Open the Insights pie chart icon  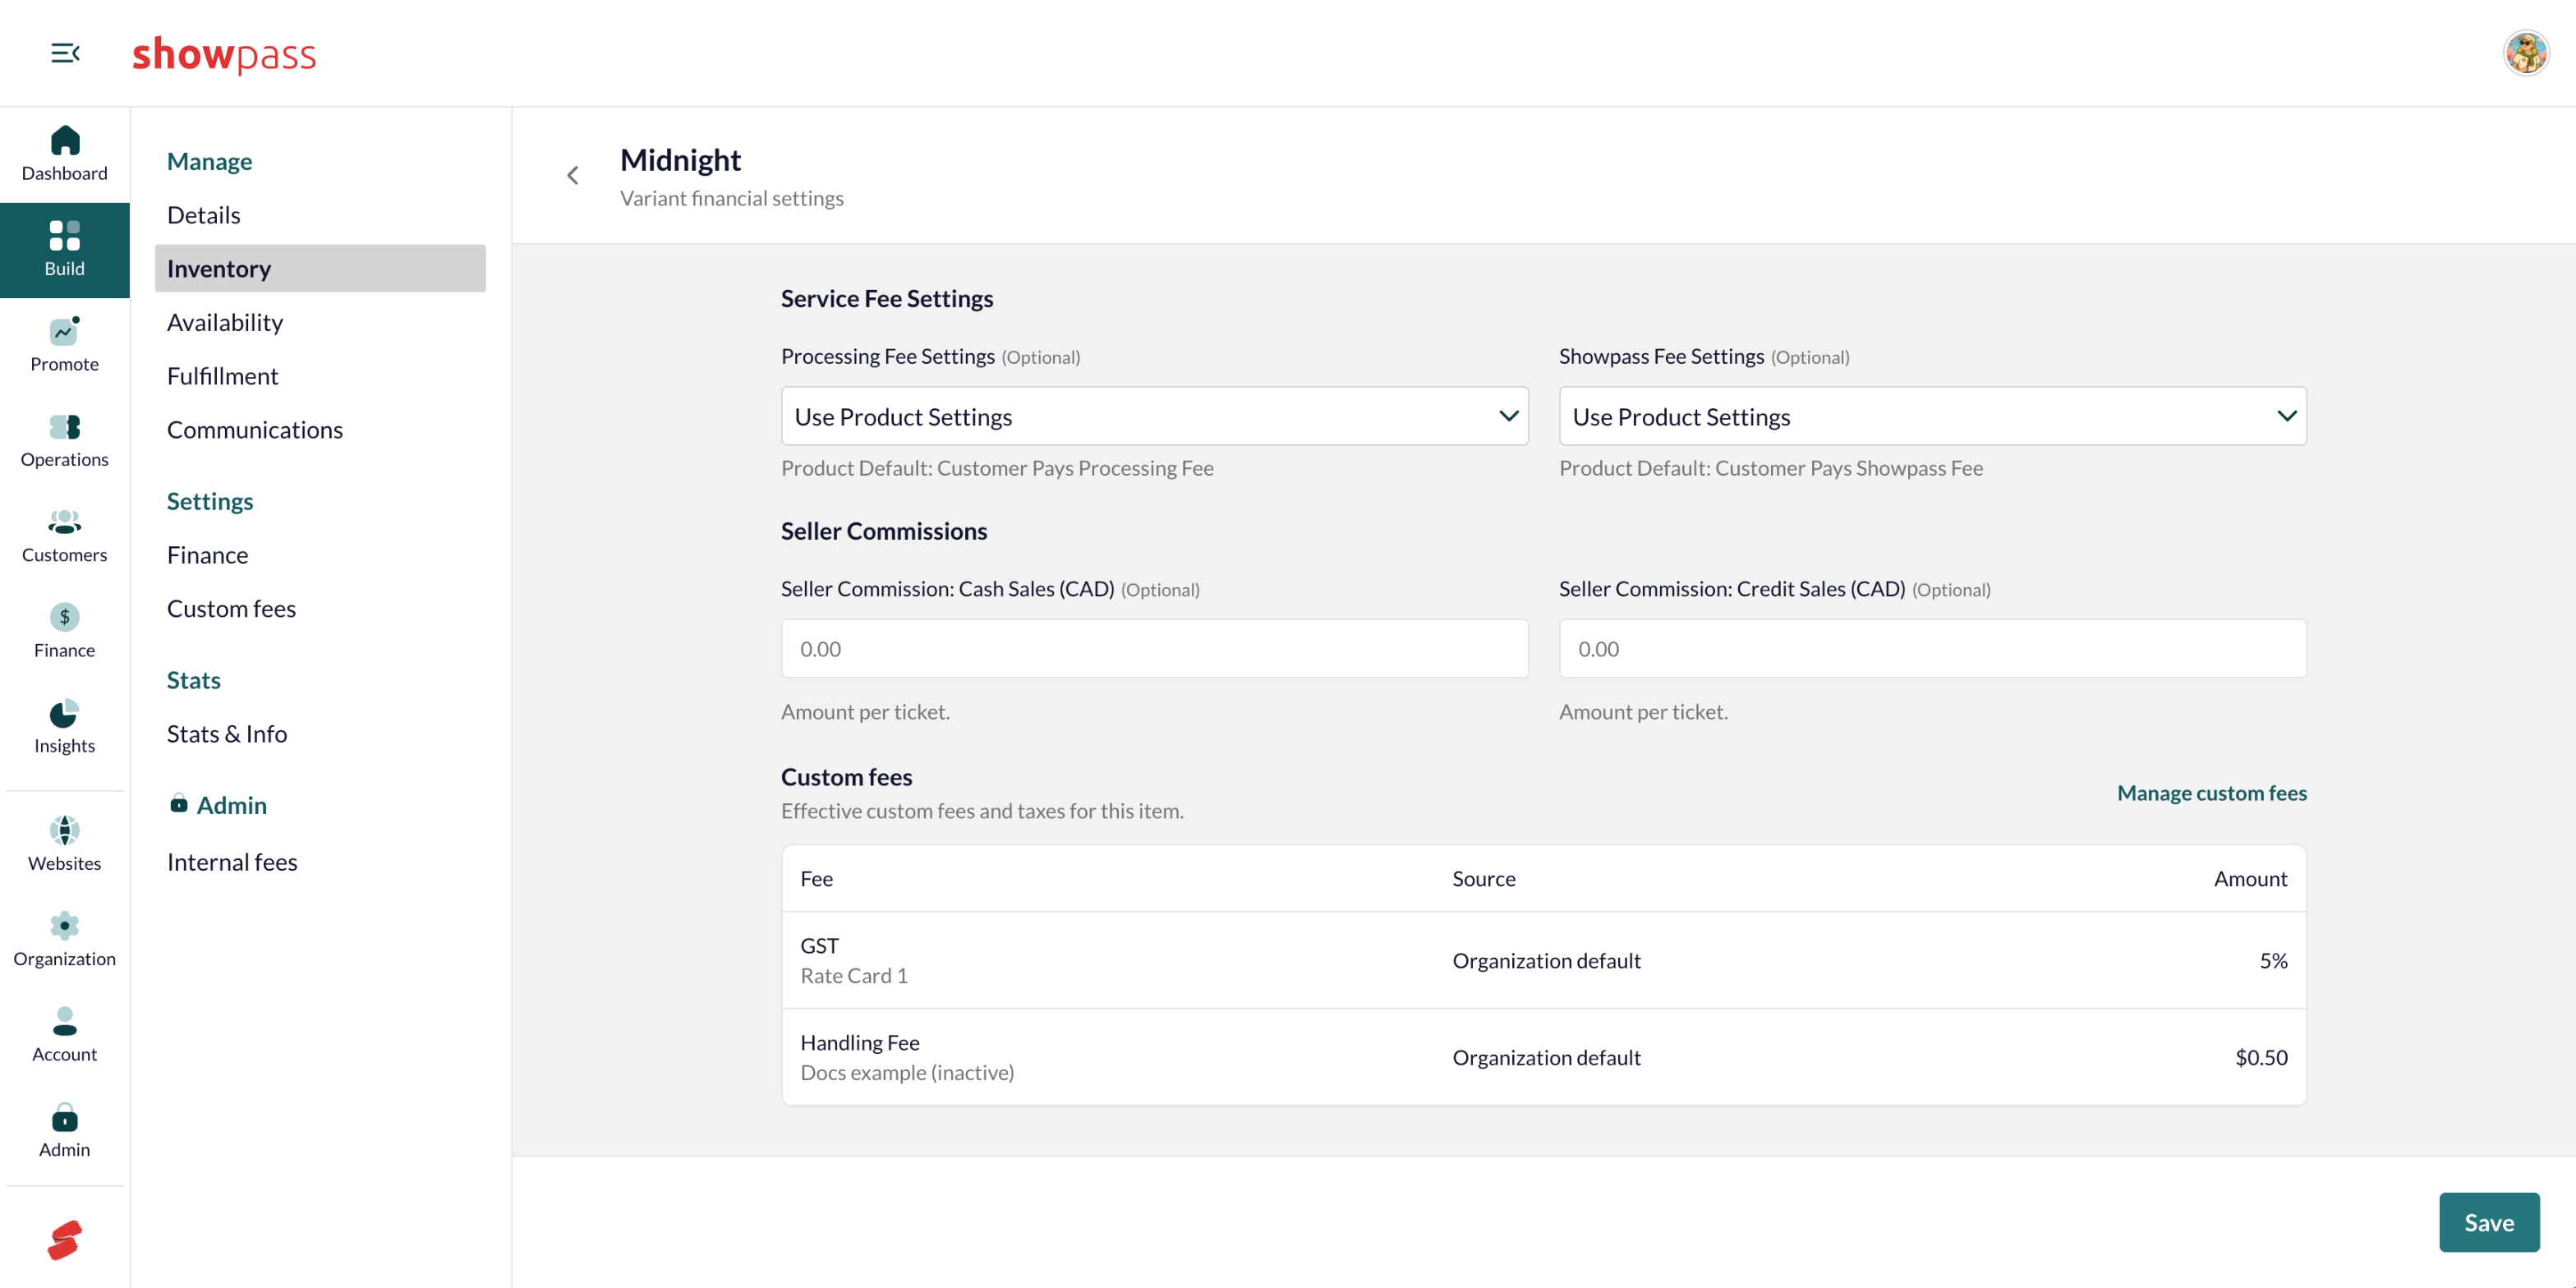point(65,712)
